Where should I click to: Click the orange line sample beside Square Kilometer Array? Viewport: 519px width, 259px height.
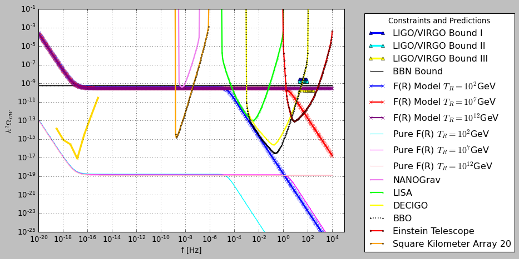(377, 244)
